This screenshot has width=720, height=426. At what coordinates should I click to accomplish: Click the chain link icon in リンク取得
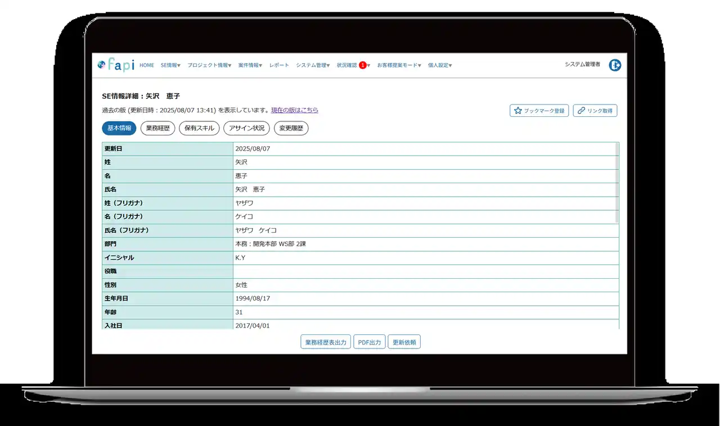pyautogui.click(x=581, y=111)
